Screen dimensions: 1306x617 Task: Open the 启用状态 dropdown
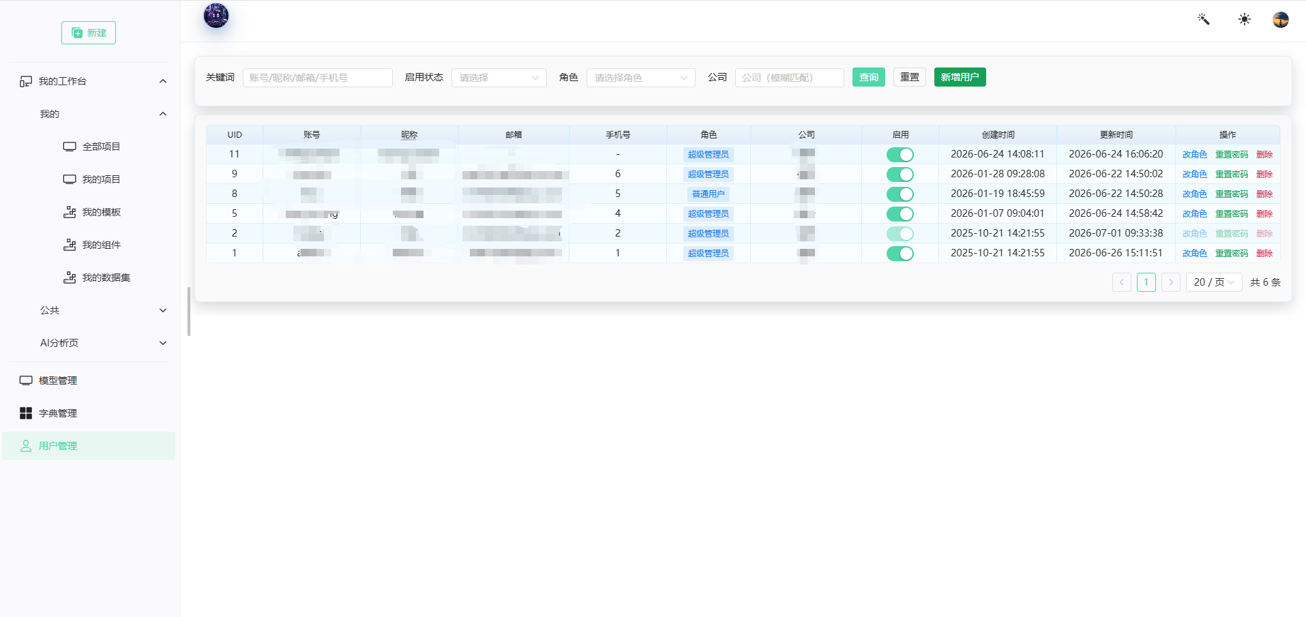[x=499, y=78]
